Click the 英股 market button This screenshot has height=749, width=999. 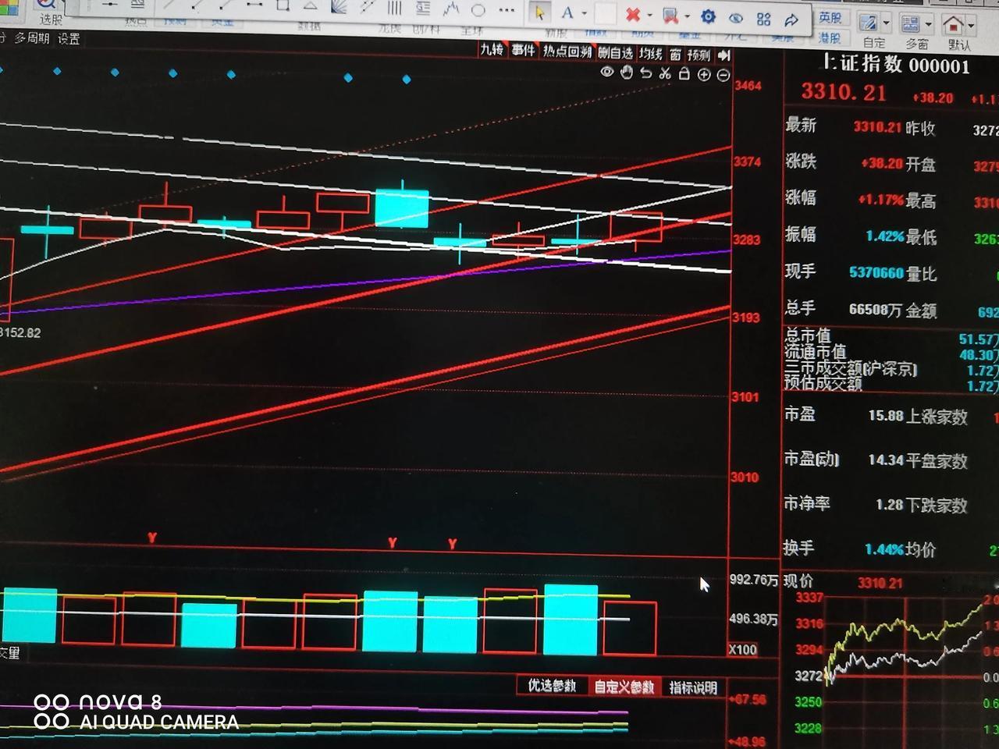click(x=830, y=17)
